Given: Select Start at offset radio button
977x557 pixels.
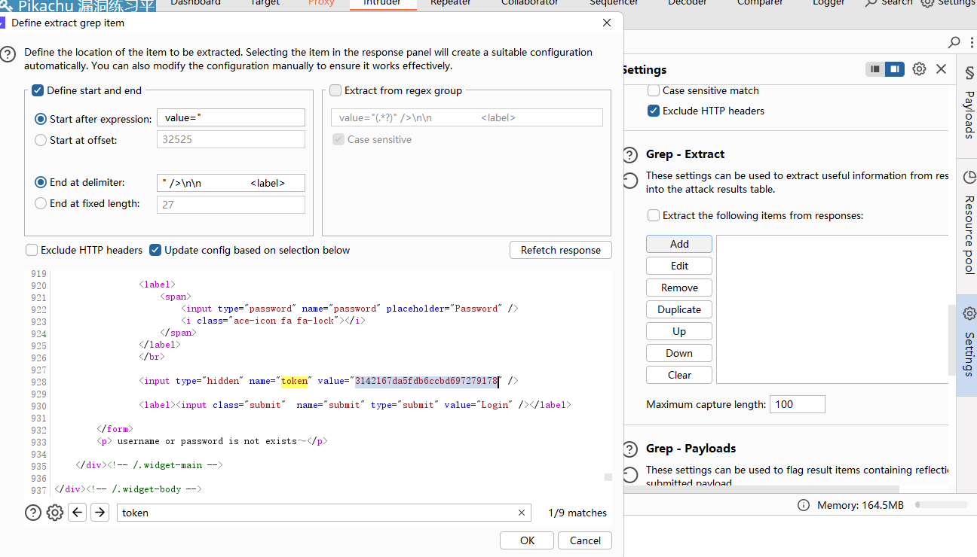Looking at the screenshot, I should (41, 140).
